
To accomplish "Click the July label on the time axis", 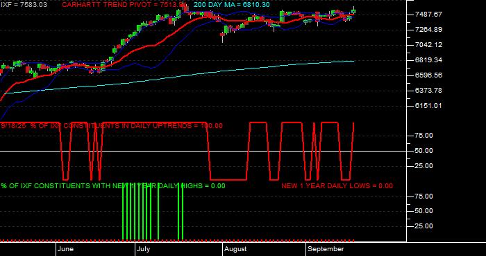I will coord(144,249).
